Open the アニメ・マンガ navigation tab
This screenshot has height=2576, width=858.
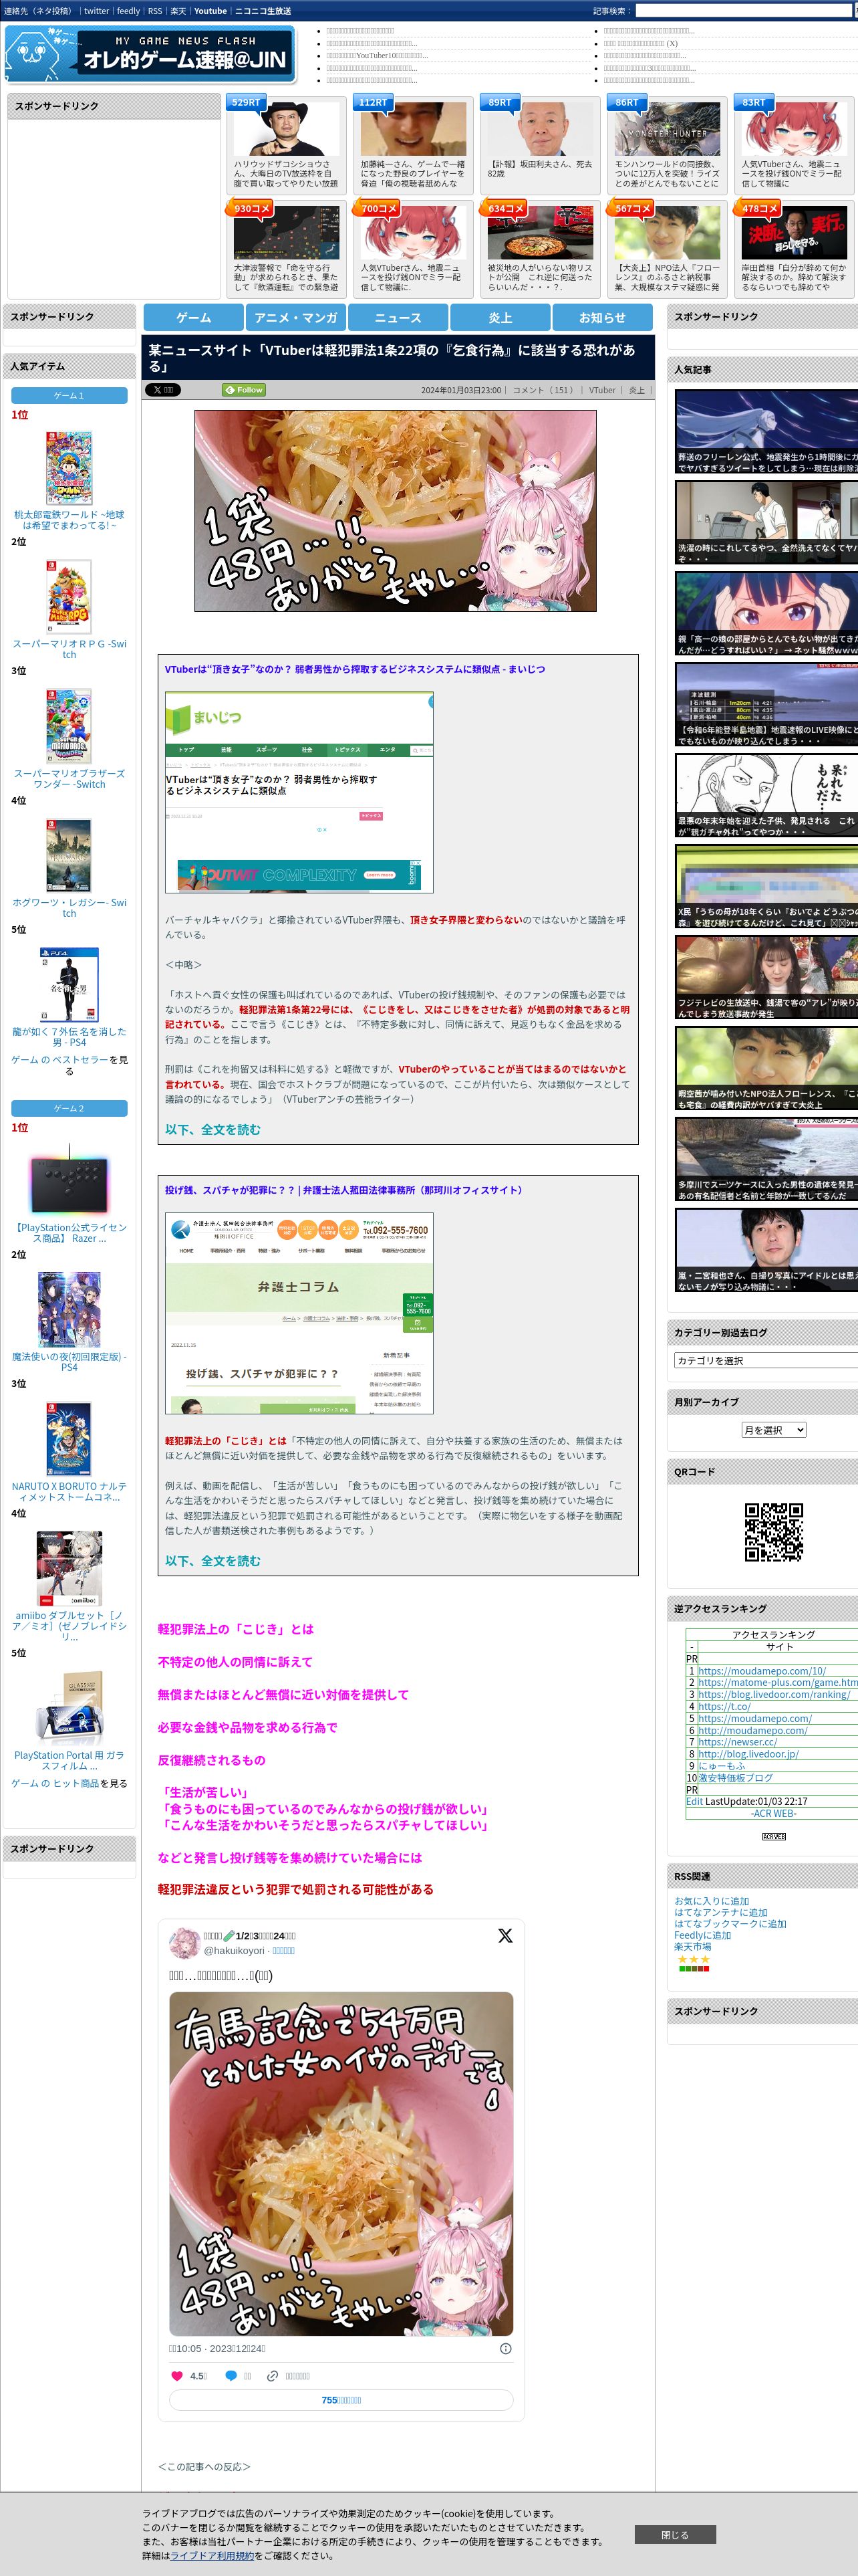click(295, 317)
